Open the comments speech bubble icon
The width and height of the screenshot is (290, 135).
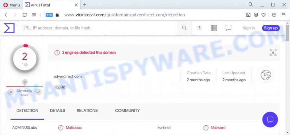coord(228,28)
